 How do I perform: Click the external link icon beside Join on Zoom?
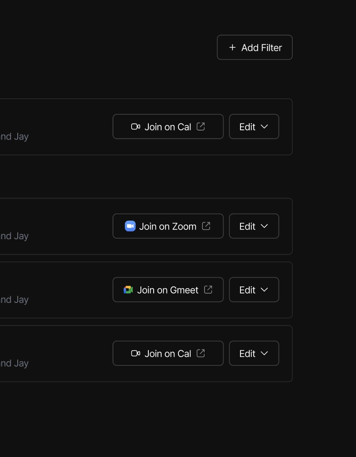point(205,226)
